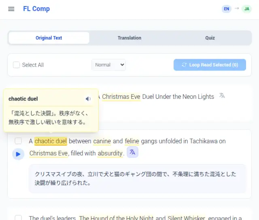Select the JA target language badge
This screenshot has width=259, height=220.
246,9
